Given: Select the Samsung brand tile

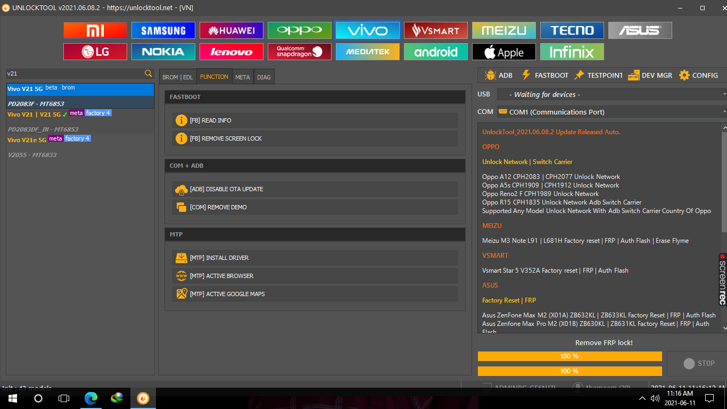Looking at the screenshot, I should [x=163, y=30].
